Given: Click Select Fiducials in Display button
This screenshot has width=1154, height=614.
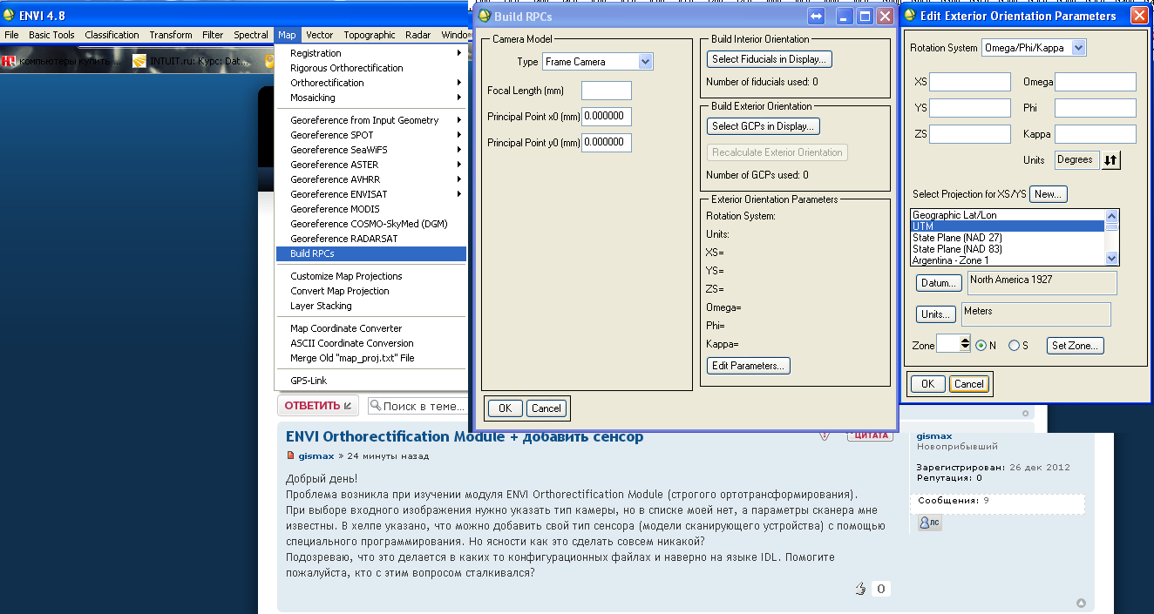Looking at the screenshot, I should (769, 59).
